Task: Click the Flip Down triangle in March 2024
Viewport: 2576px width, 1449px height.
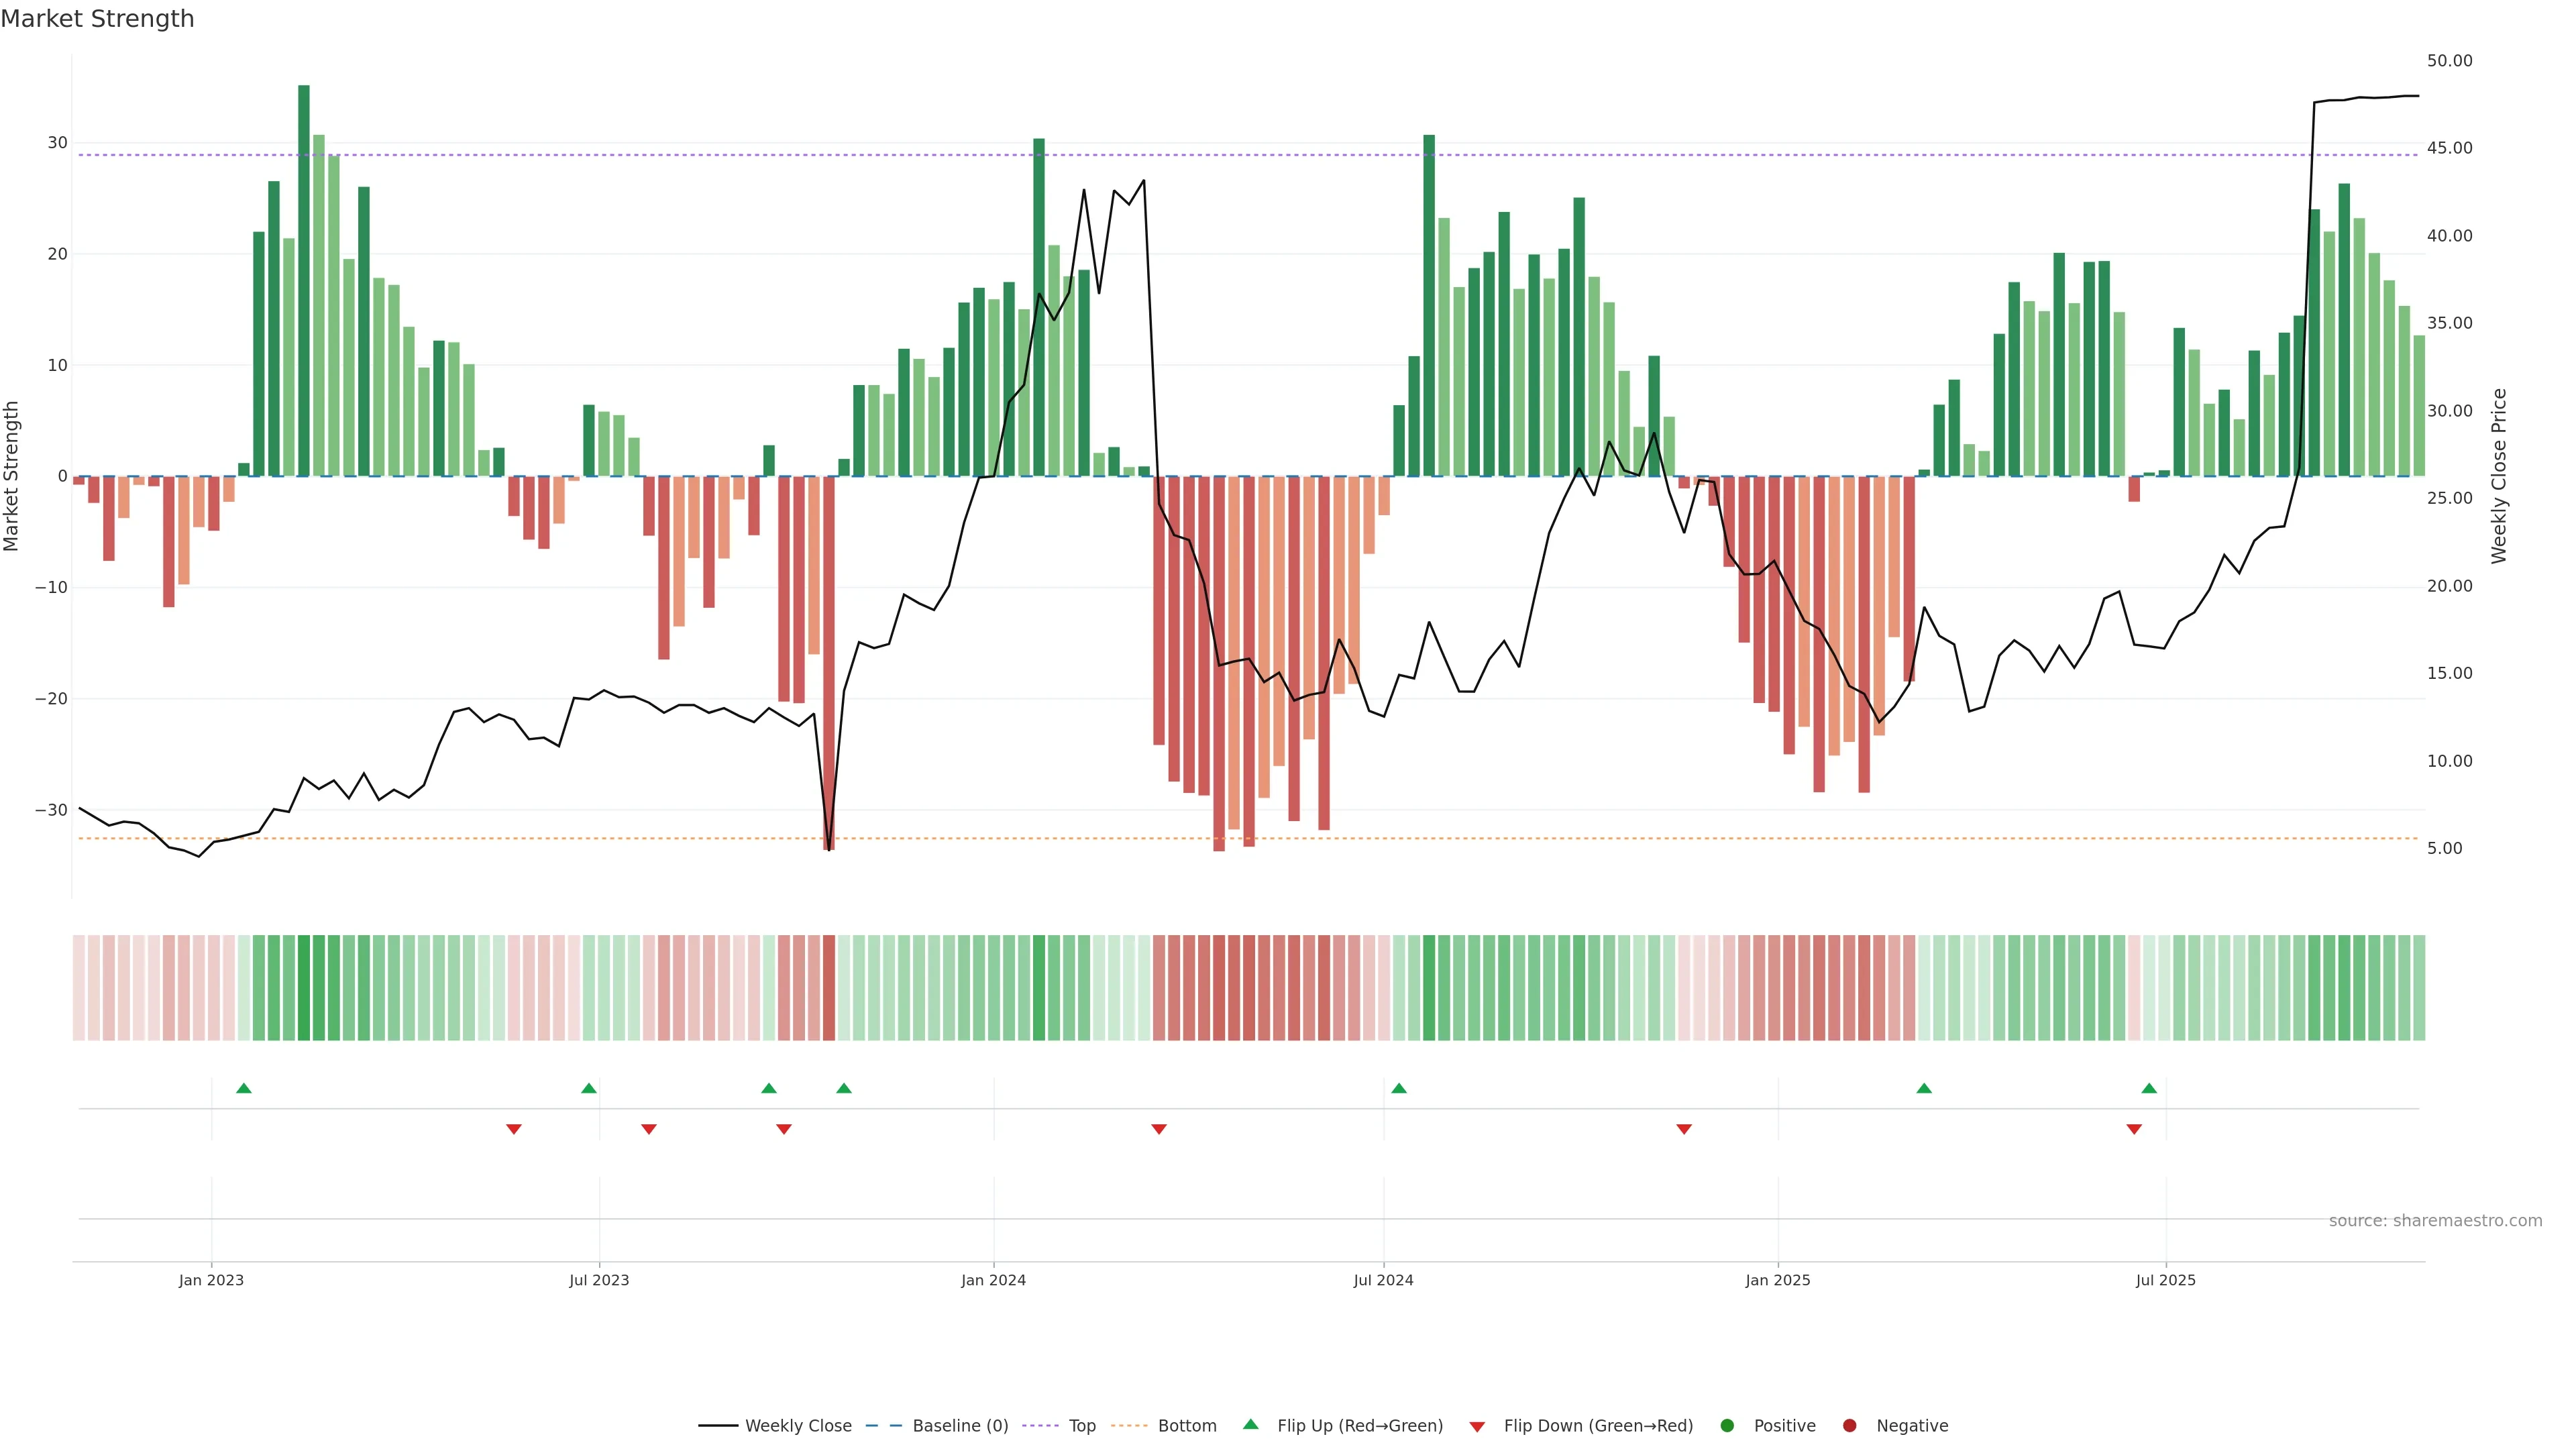Action: coord(1158,1129)
